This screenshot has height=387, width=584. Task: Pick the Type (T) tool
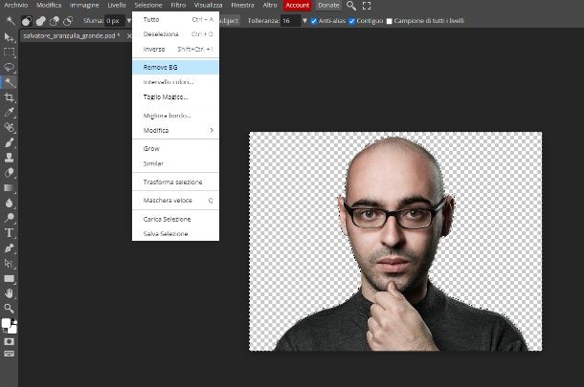tap(10, 232)
